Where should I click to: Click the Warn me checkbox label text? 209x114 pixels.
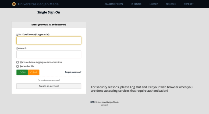[x=41, y=62]
